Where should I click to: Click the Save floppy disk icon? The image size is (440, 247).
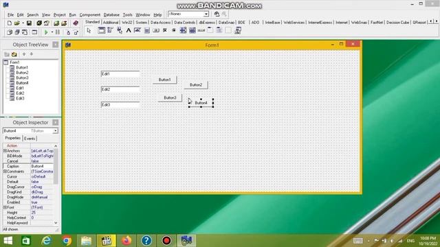tap(29, 23)
